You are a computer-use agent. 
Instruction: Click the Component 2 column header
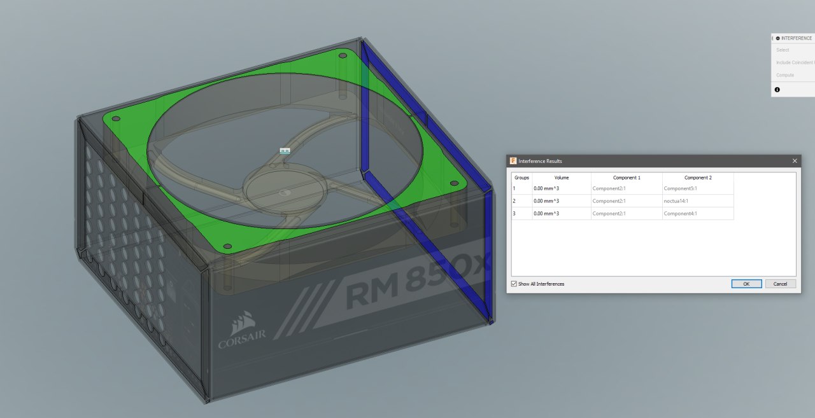pos(698,178)
